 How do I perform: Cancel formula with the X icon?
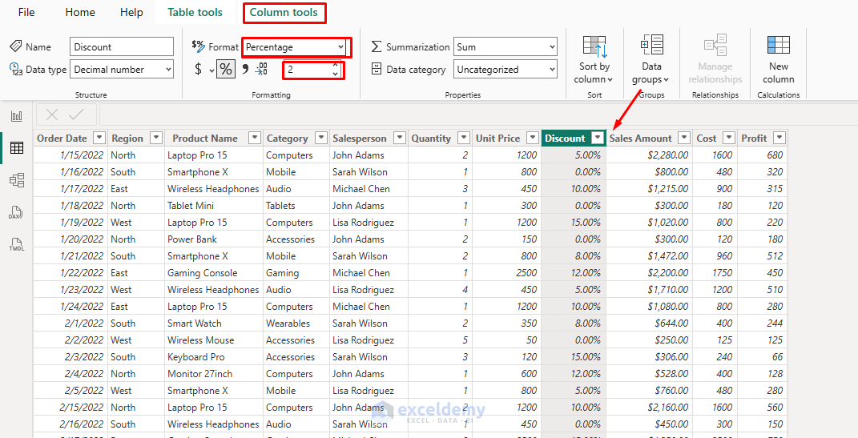coord(52,115)
